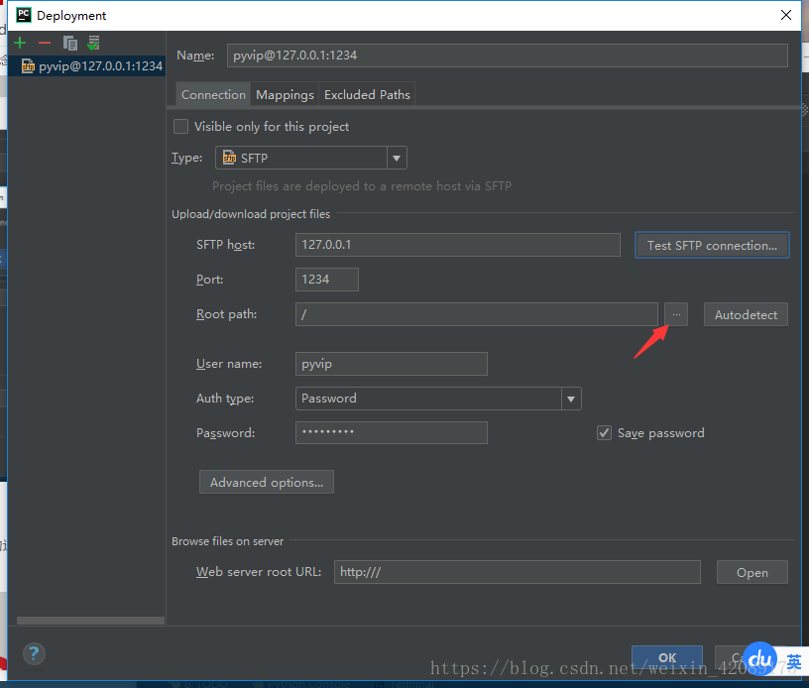Click the User name field
The image size is (809, 688).
[391, 364]
